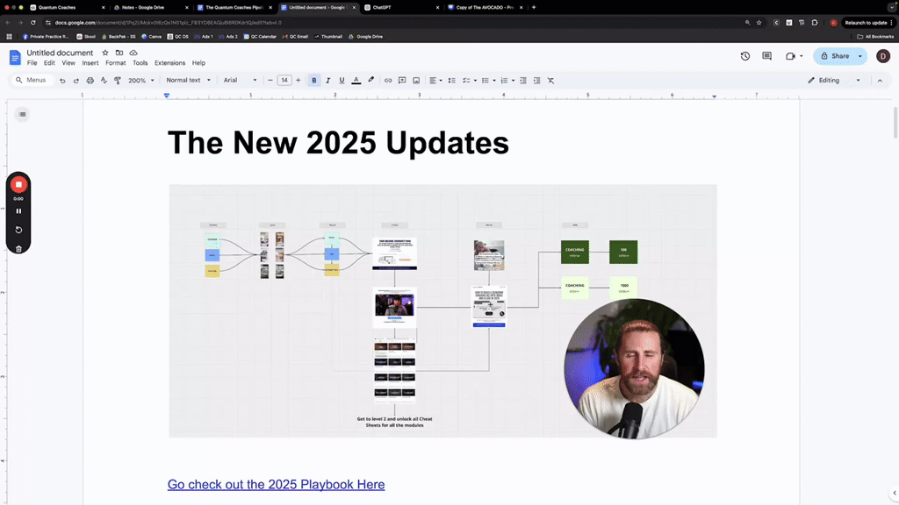
Task: Clear formatting with the toolbar icon
Action: click(550, 80)
